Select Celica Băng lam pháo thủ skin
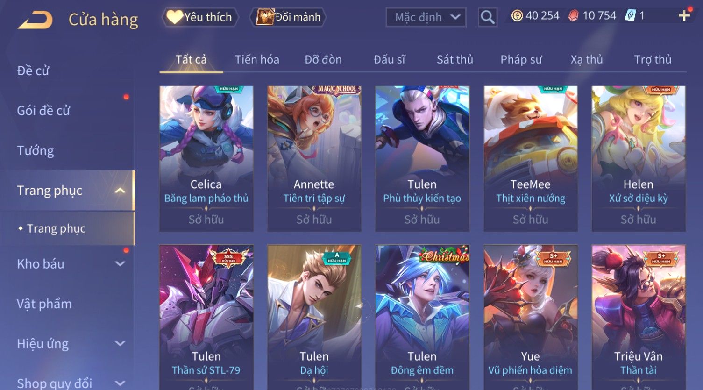 tap(206, 158)
